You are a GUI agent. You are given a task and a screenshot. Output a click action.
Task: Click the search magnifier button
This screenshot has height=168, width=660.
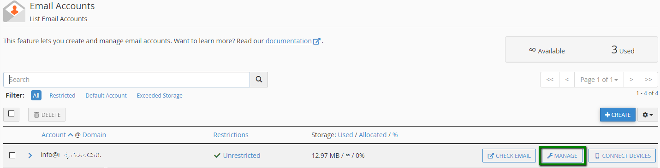click(x=259, y=80)
